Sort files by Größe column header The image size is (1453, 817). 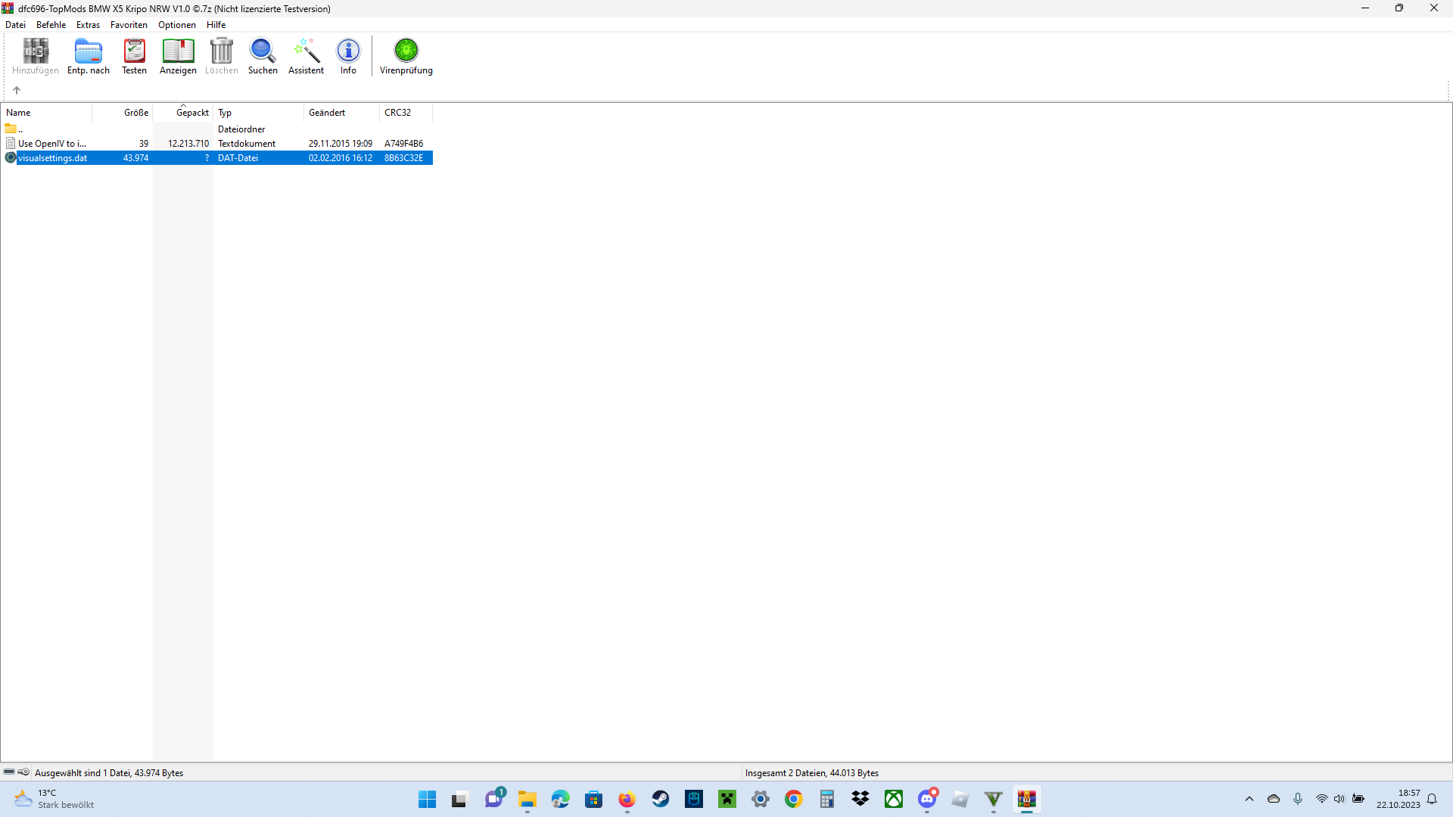[135, 113]
